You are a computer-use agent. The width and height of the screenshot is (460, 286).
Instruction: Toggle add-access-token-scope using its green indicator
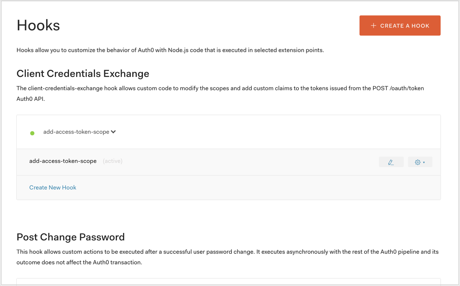[x=32, y=133]
